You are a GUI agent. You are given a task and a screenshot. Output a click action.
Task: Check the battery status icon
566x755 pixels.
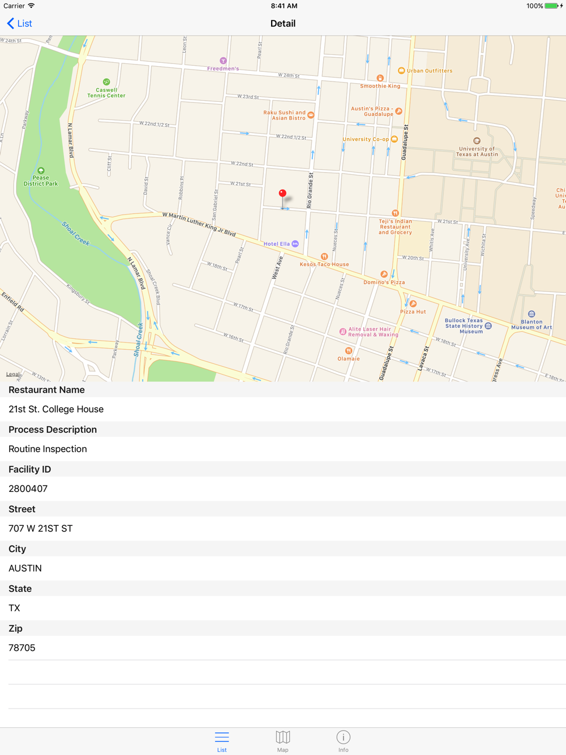coord(552,6)
